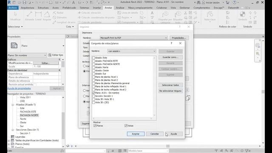Click the copies collate icon in Imprimir dialog

coord(188,98)
